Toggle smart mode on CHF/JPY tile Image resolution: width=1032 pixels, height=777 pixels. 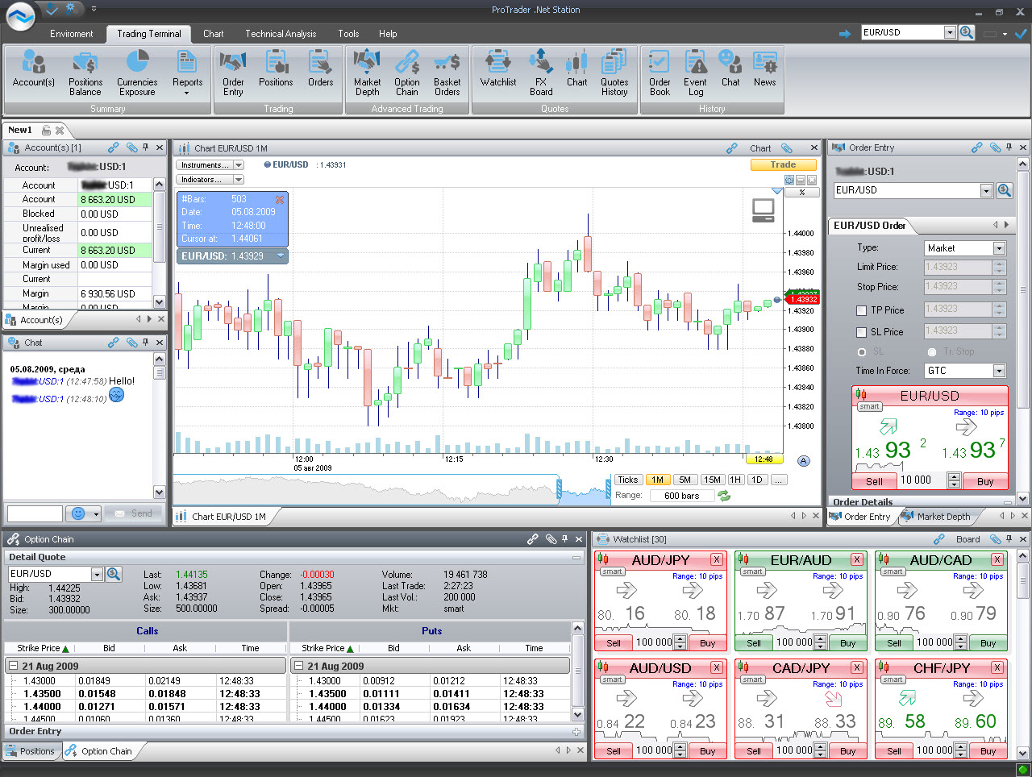tap(893, 679)
